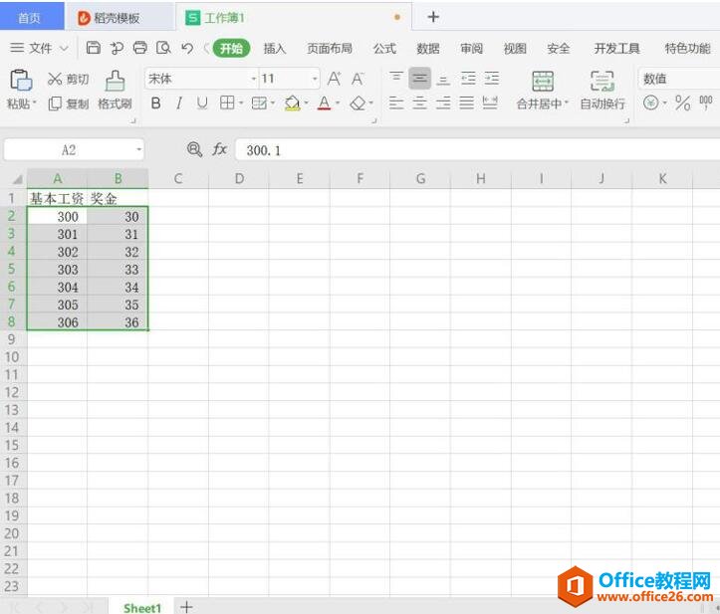Select the Sheet1 tab

pyautogui.click(x=142, y=608)
